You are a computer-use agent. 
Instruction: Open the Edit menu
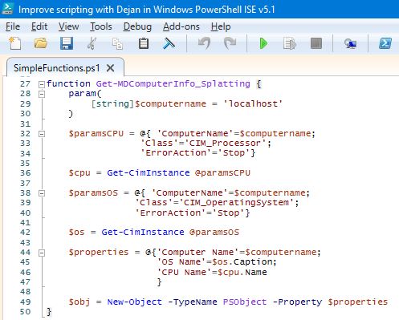(x=39, y=26)
